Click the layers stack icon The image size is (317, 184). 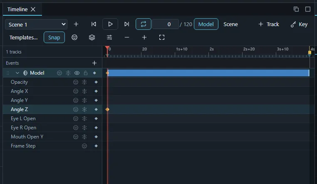(x=92, y=37)
